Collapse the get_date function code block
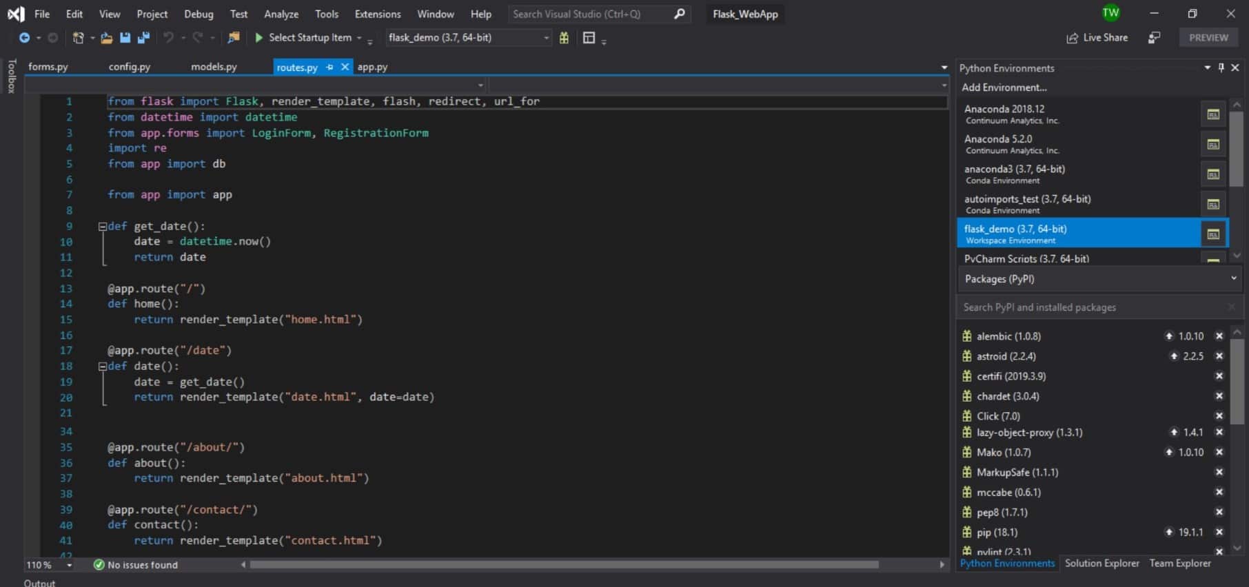This screenshot has height=587, width=1249. point(103,226)
